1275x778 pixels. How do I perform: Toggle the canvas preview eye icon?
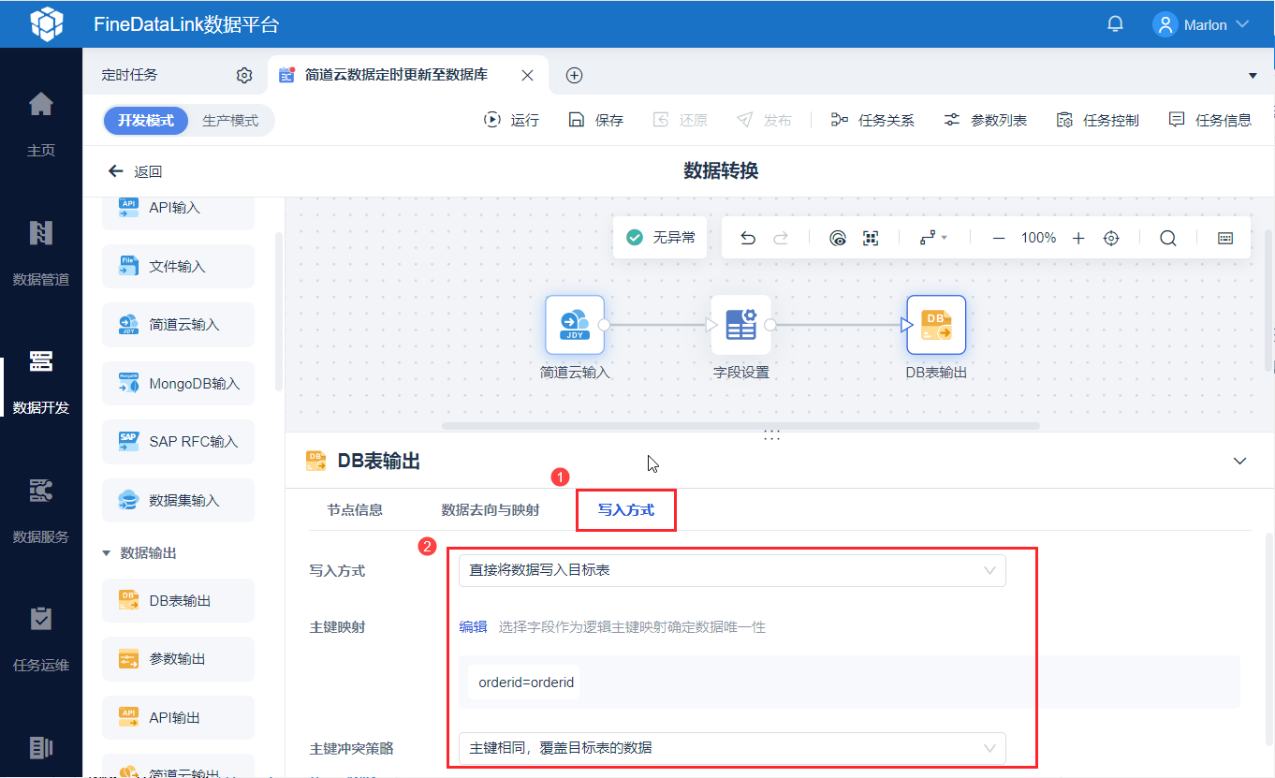coord(838,238)
